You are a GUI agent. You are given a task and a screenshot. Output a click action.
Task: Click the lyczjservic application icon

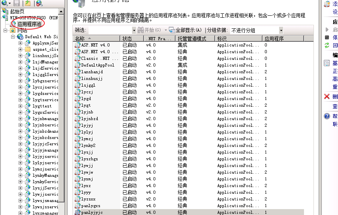pos(28,87)
